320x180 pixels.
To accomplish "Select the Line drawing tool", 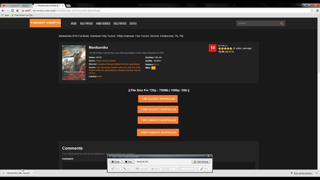I will click(127, 169).
